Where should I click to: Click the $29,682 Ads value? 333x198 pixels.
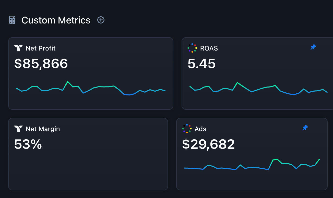(208, 144)
